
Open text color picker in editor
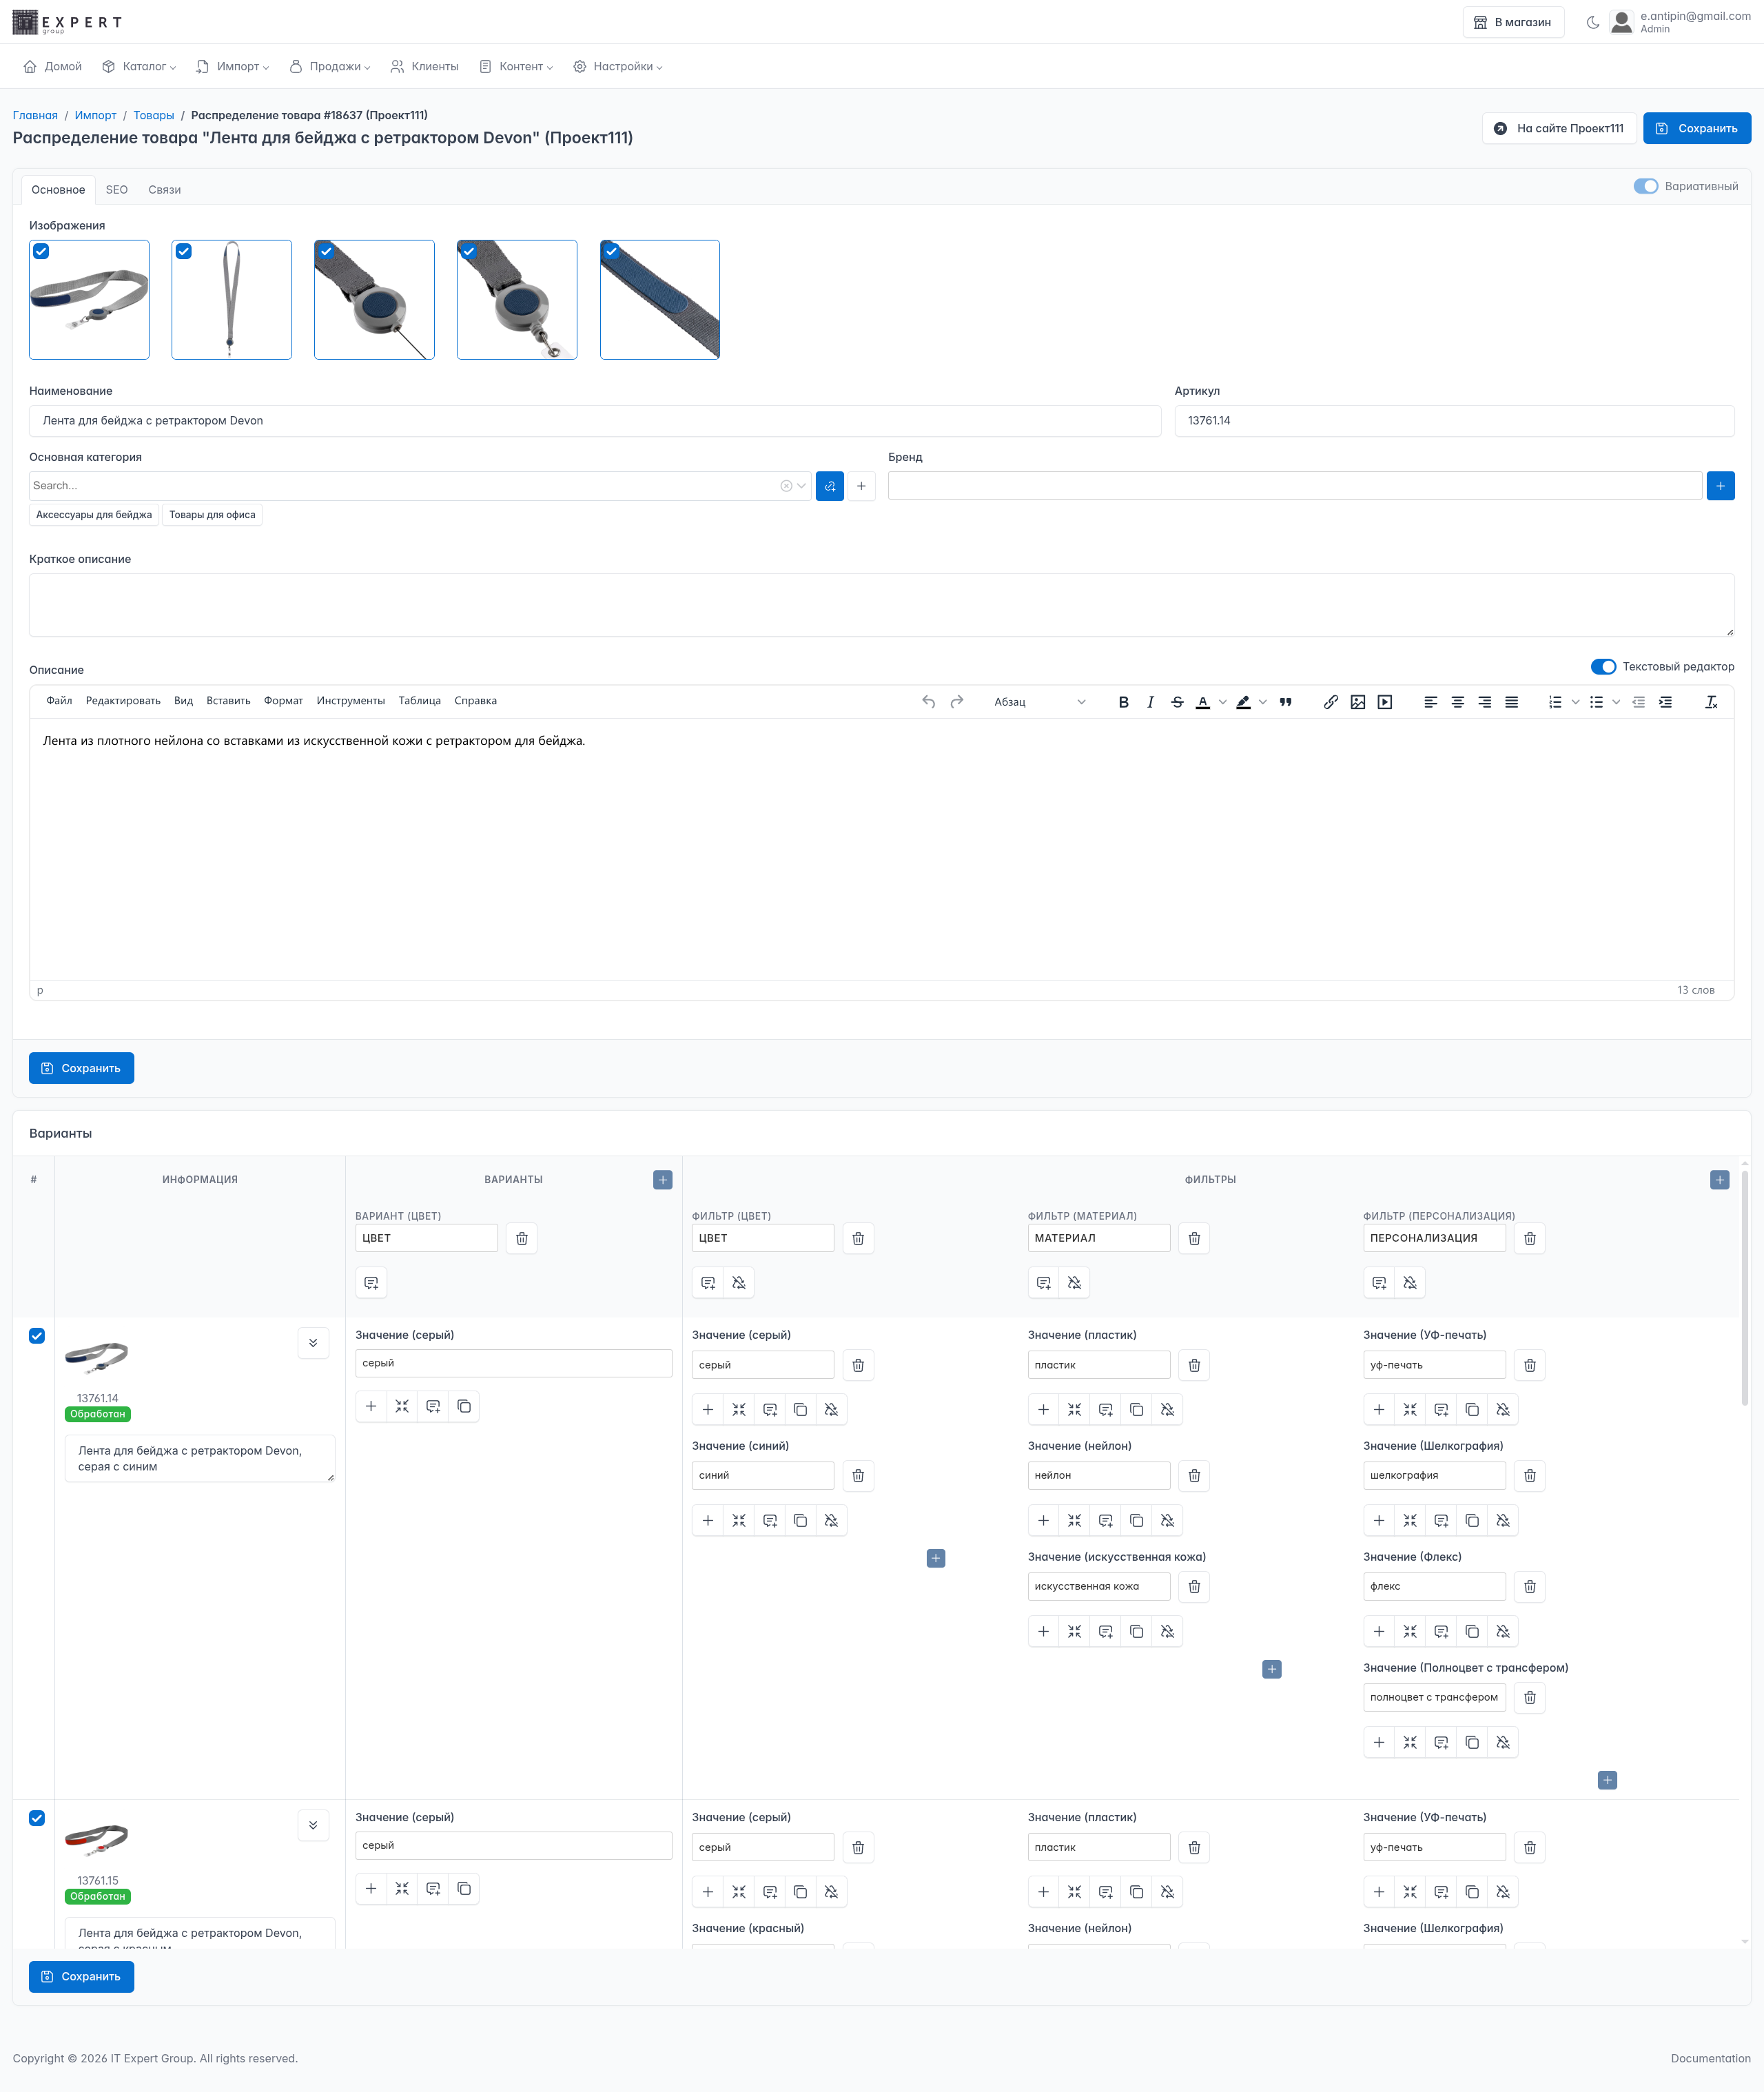click(x=1222, y=702)
